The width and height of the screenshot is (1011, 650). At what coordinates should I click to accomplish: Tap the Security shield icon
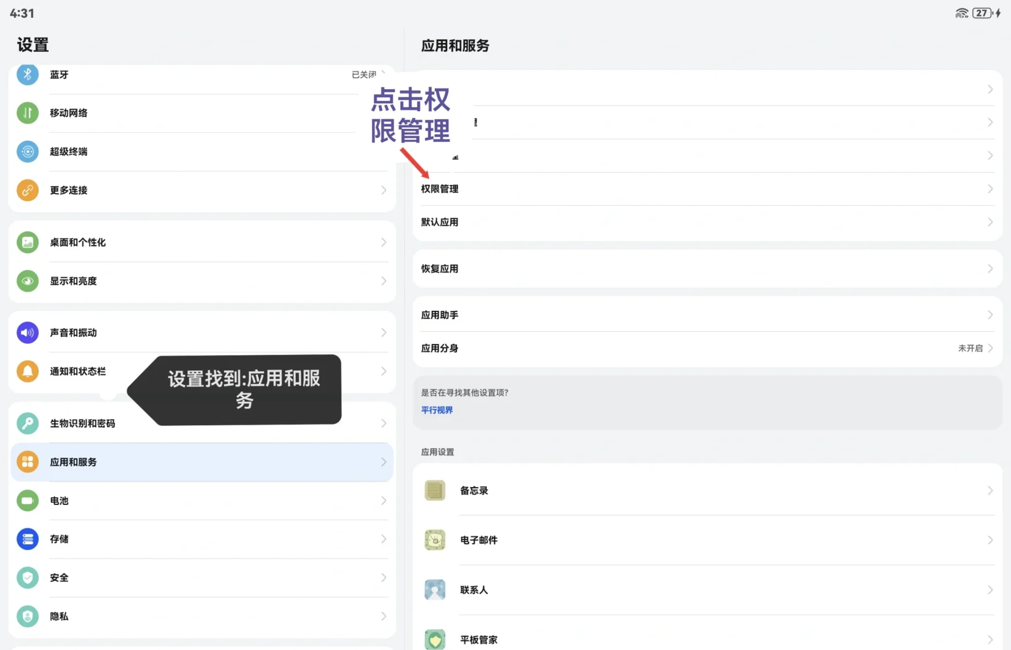[27, 578]
